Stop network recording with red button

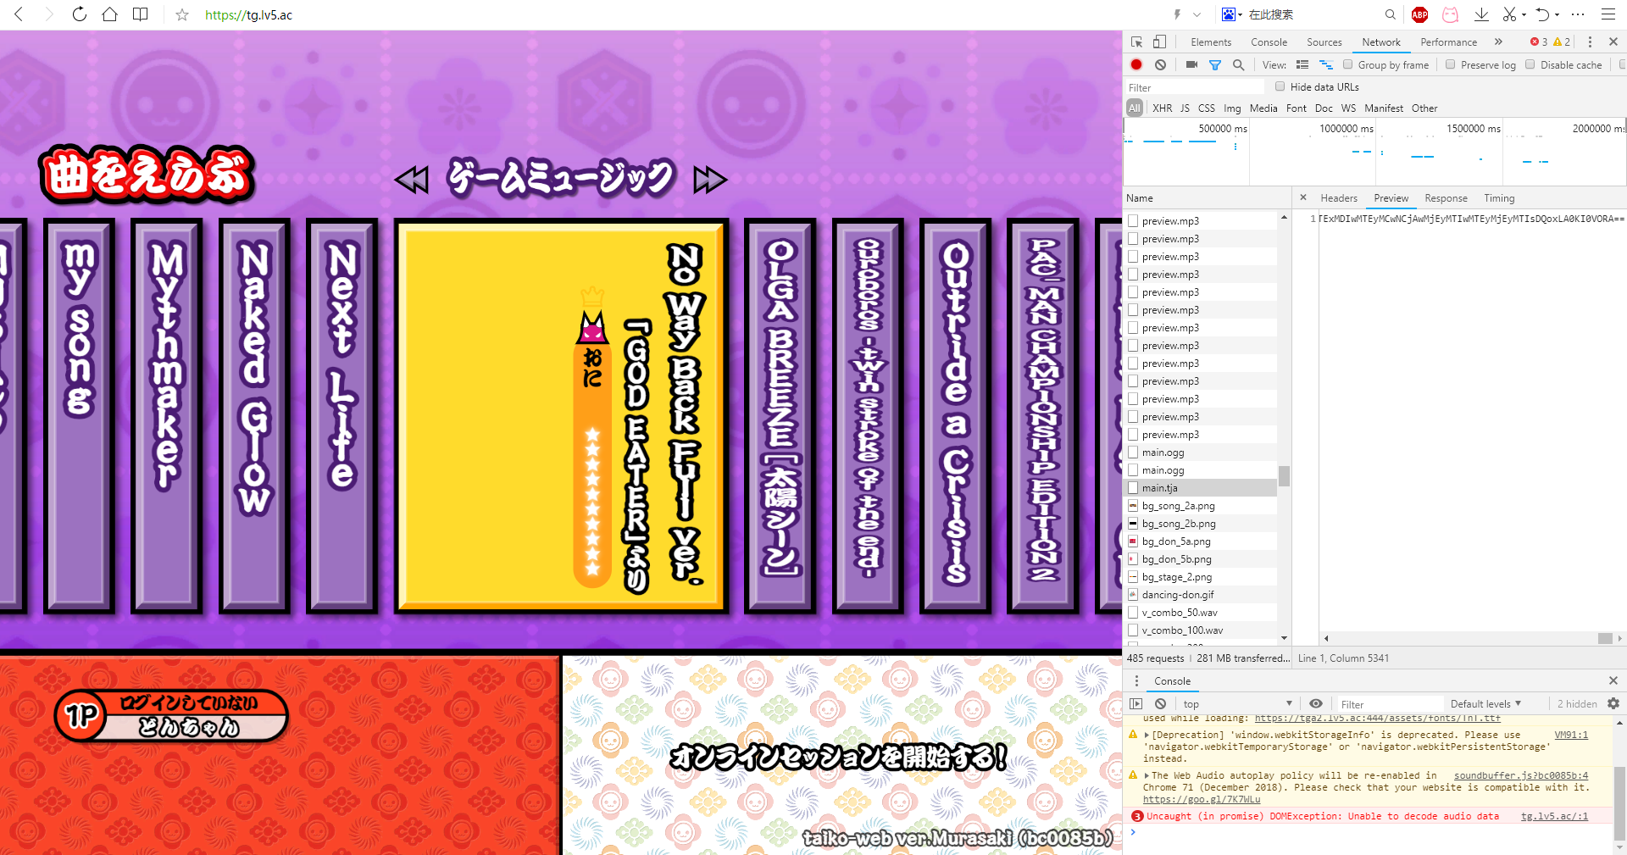point(1136,64)
